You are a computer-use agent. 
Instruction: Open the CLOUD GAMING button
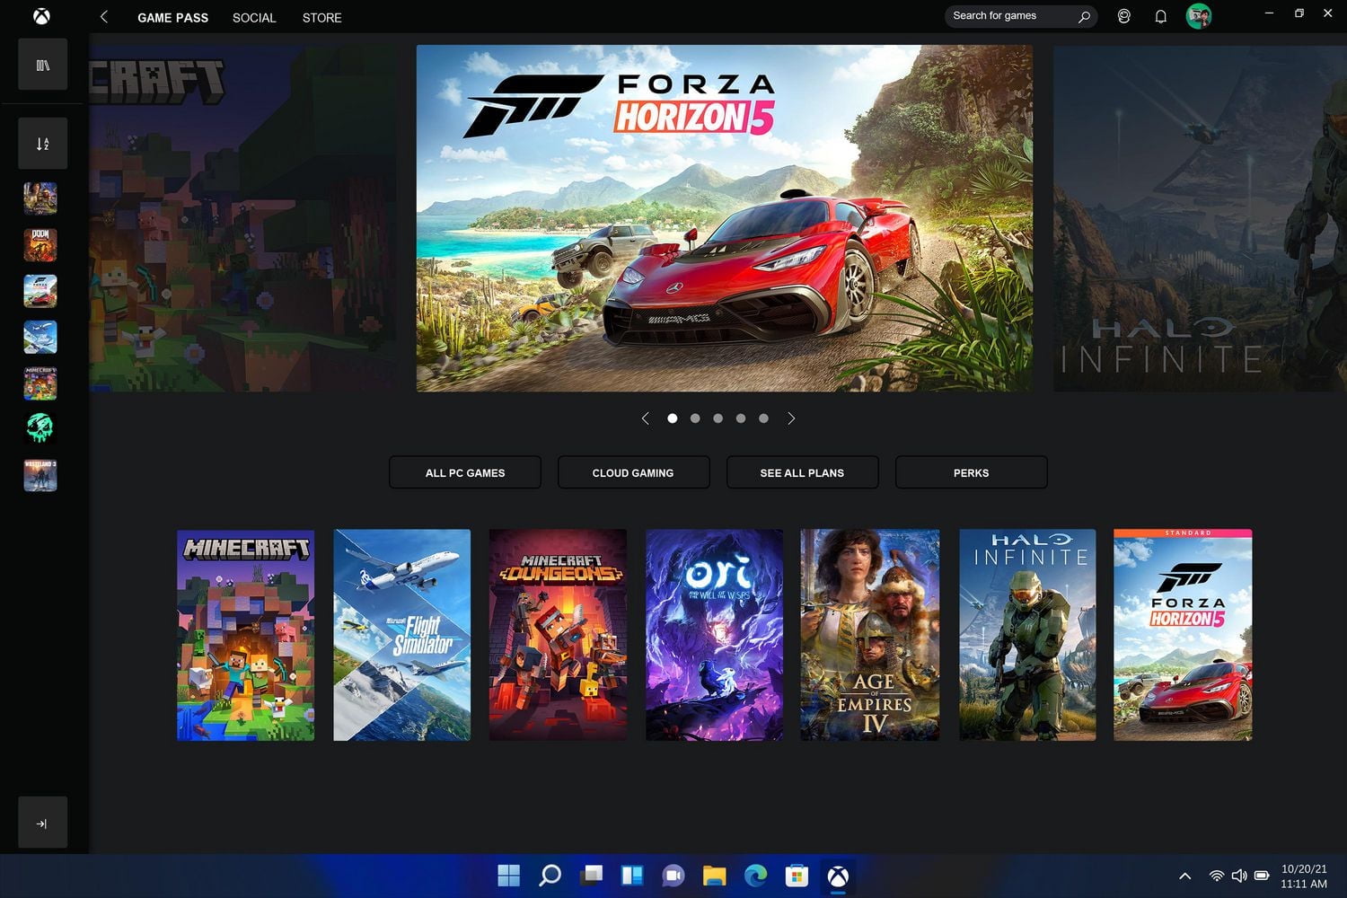click(x=633, y=472)
